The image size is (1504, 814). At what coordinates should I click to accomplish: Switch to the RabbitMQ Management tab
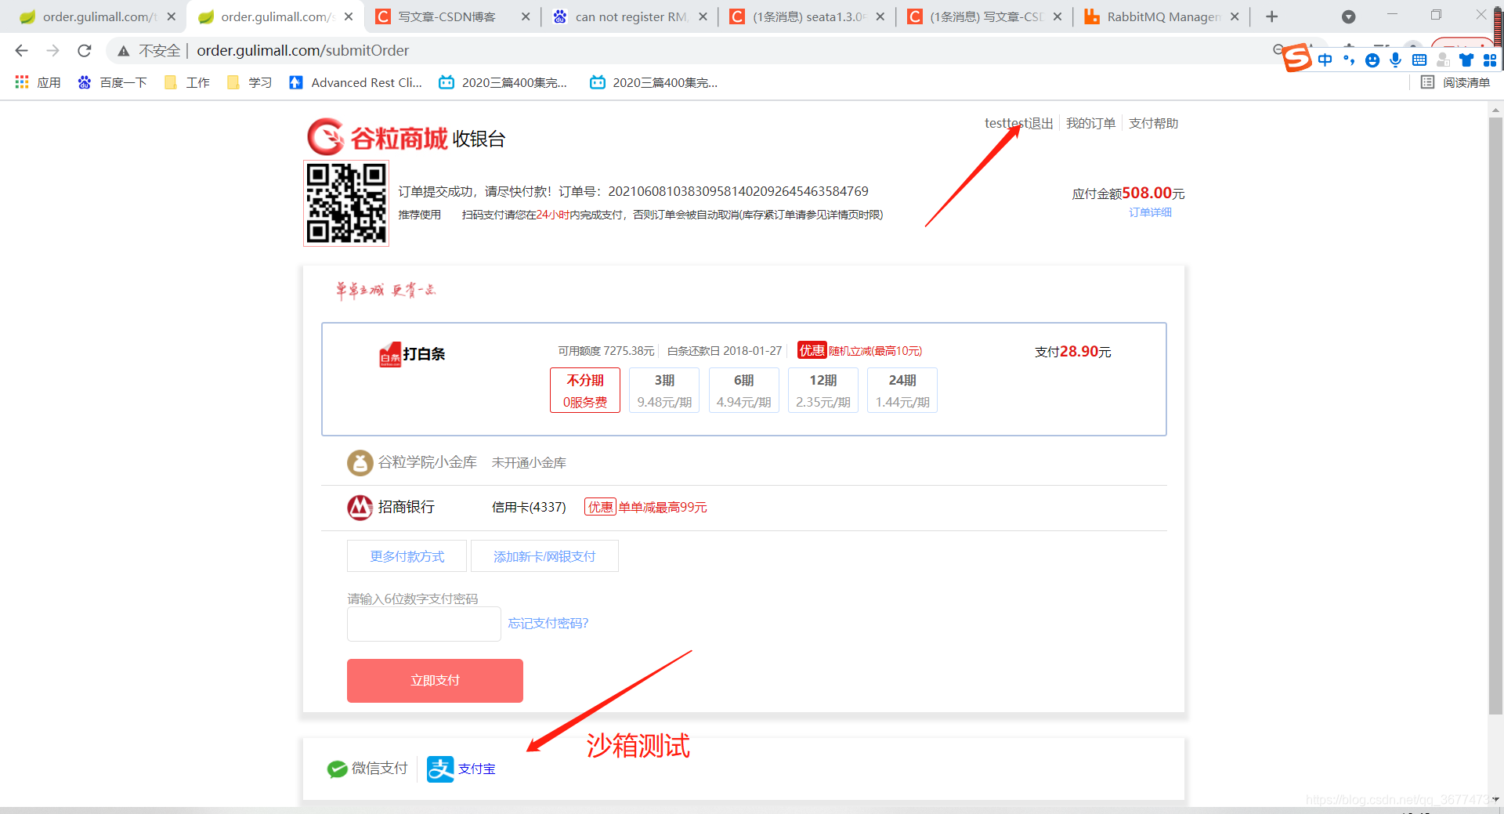[1163, 16]
